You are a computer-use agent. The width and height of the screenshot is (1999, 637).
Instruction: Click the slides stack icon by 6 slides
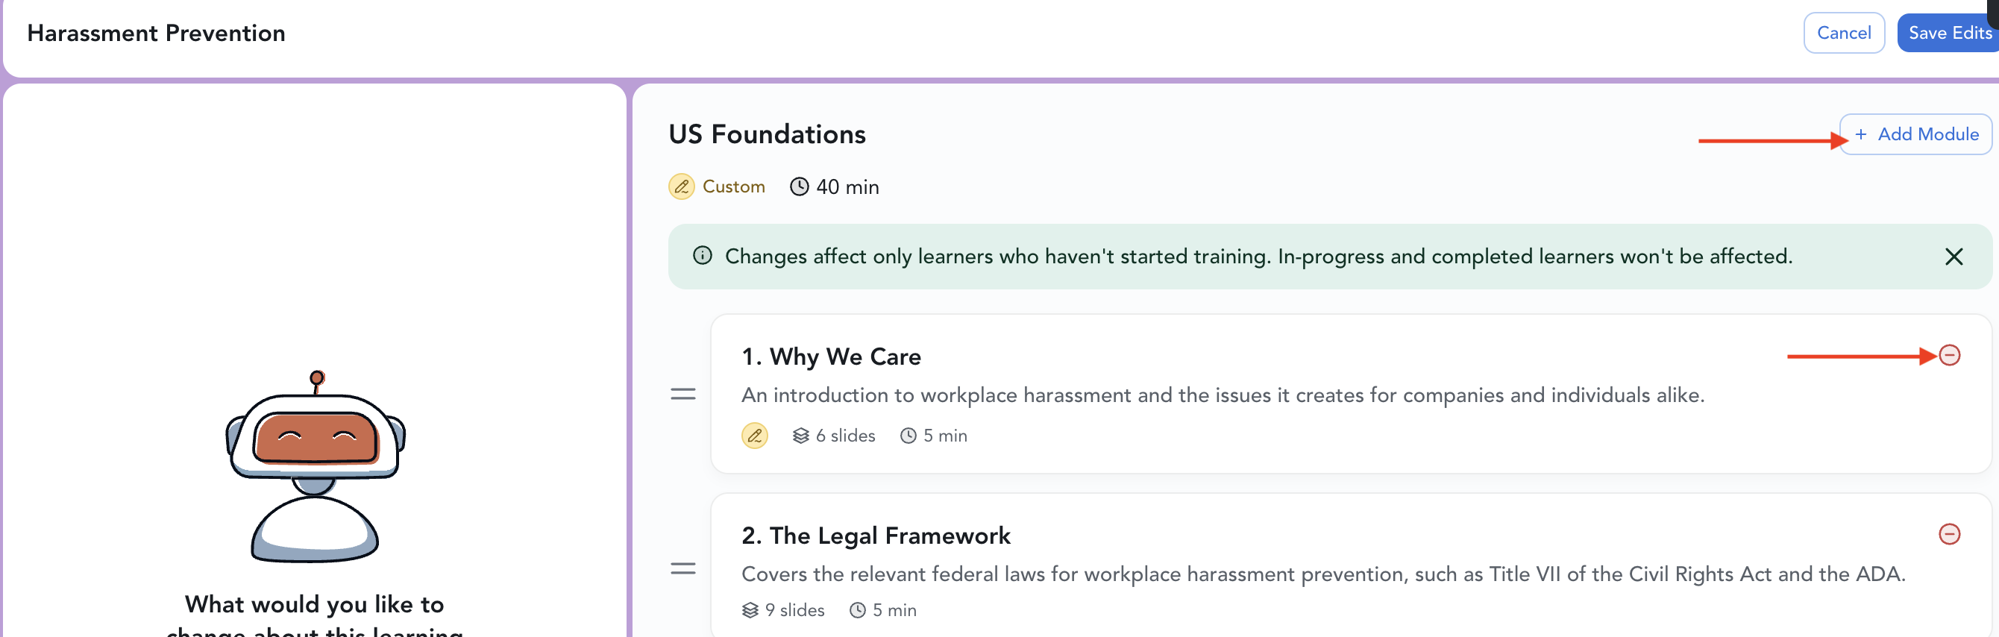800,436
